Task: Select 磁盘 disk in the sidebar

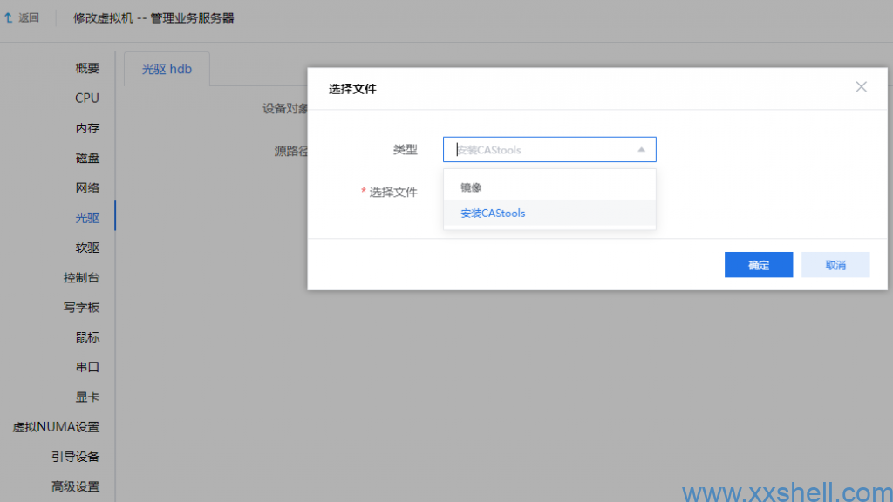Action: [x=87, y=158]
